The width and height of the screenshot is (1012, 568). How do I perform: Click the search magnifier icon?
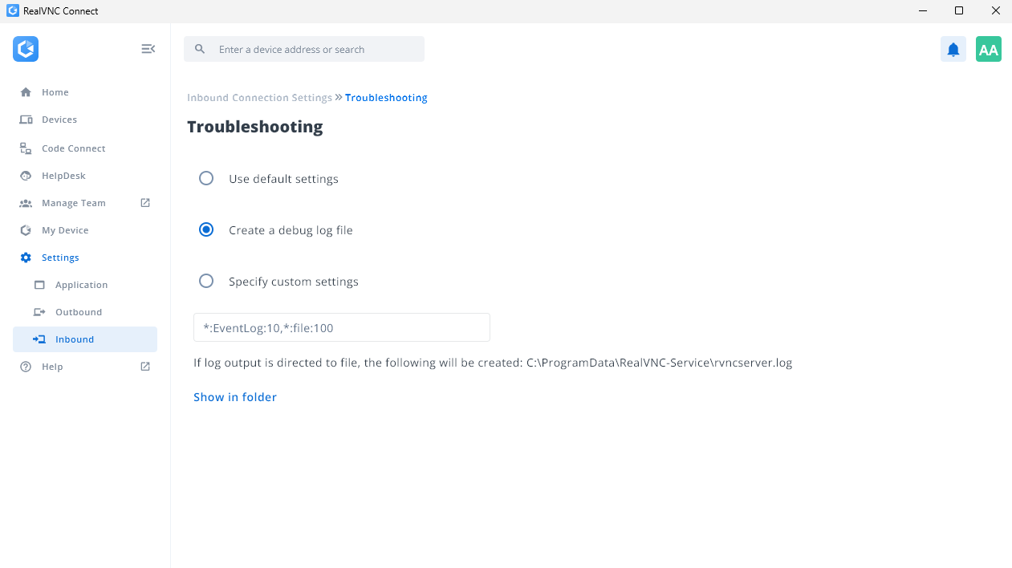(201, 49)
